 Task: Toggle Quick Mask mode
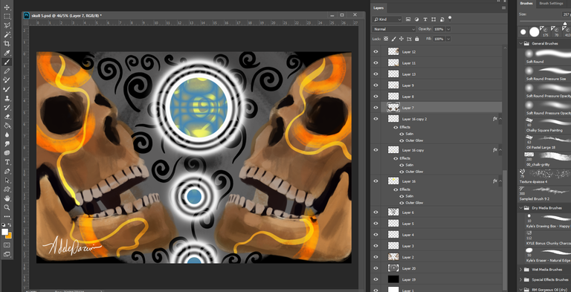click(x=7, y=245)
